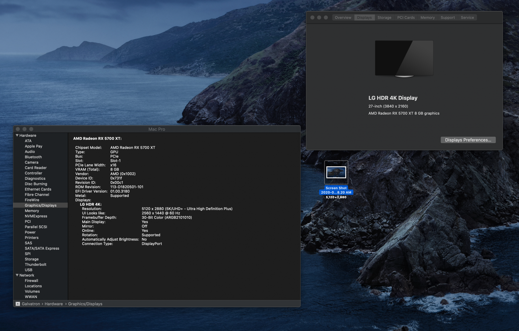519x331 pixels.
Task: Select the Screen Shot desktop file icon
Action: (x=336, y=173)
